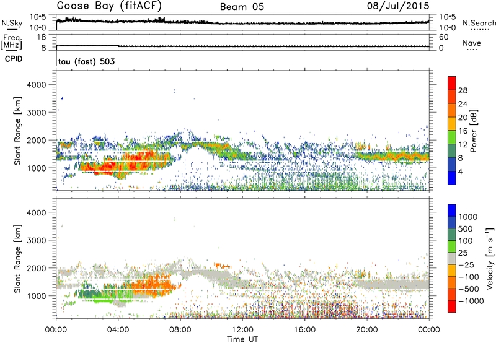Click the Nave legend label

pos(472,43)
